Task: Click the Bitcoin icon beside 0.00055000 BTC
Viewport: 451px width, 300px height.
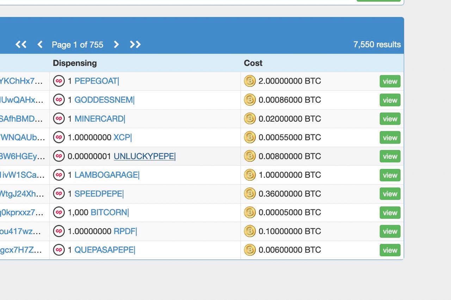Action: tap(250, 137)
